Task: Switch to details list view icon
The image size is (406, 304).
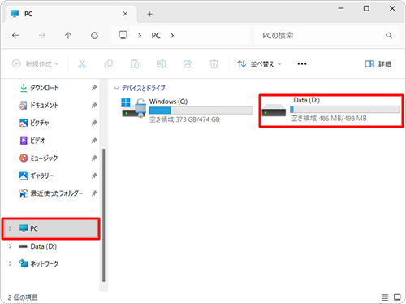Action: [385, 297]
